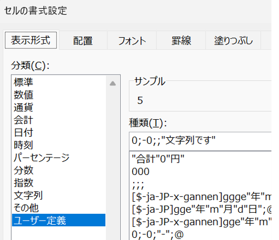Open the フォント tab
This screenshot has width=279, height=240.
132,40
